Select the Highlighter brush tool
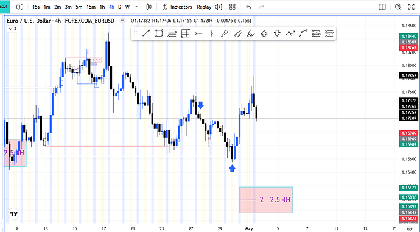 (251, 33)
